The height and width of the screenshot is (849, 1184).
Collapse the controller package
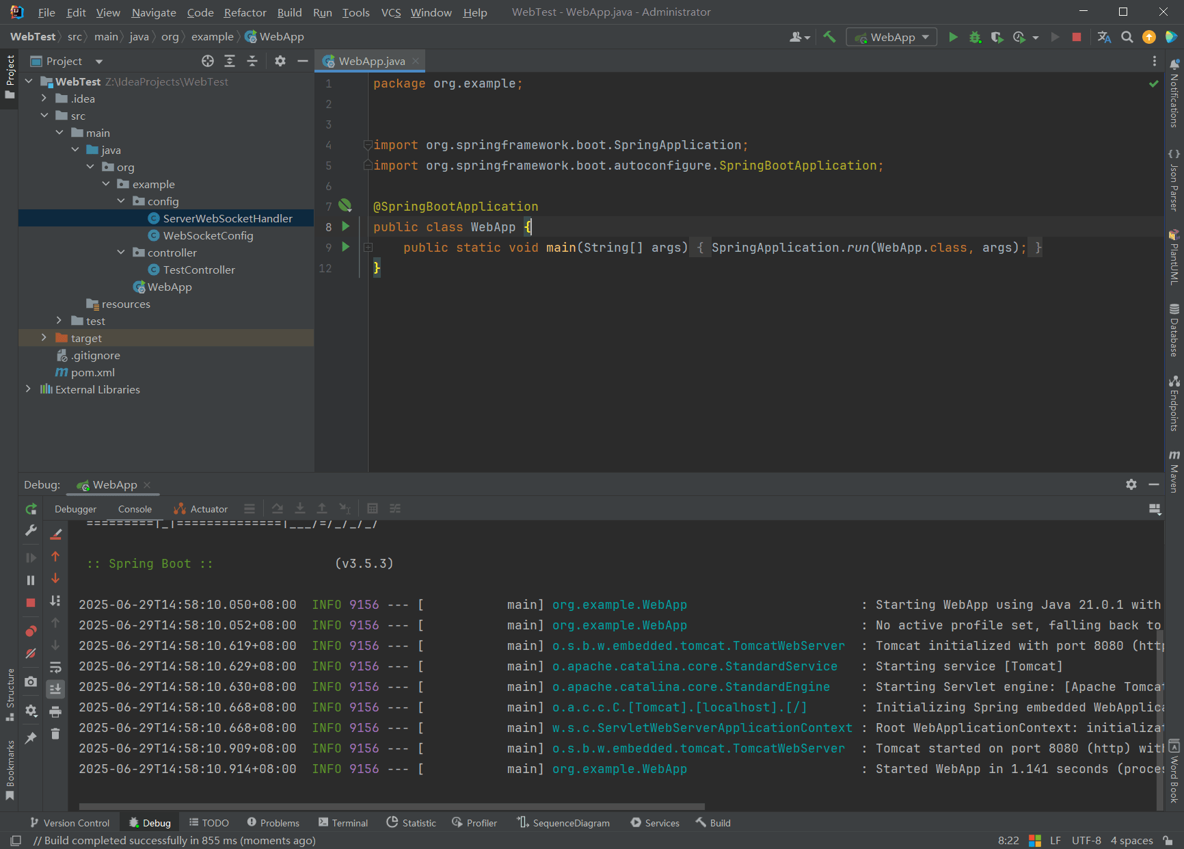coord(121,252)
